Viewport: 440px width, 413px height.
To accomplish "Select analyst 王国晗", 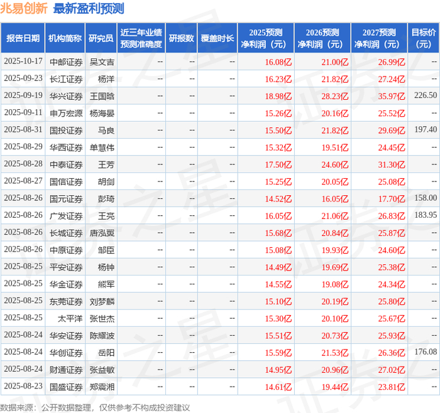I will click(102, 96).
